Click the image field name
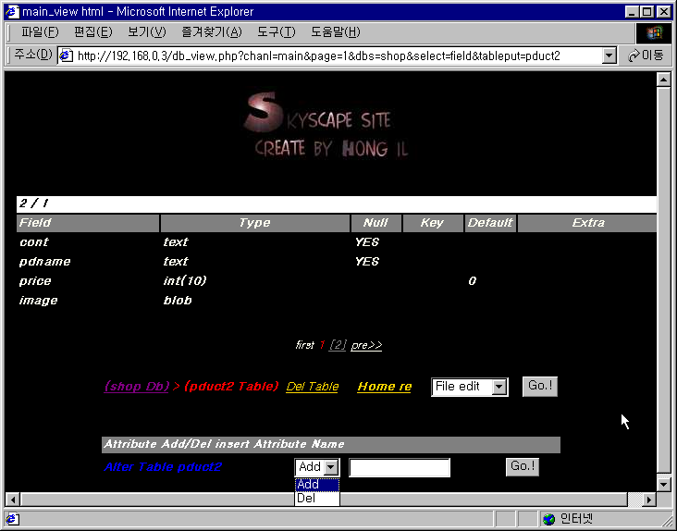The width and height of the screenshot is (677, 531). click(x=38, y=301)
